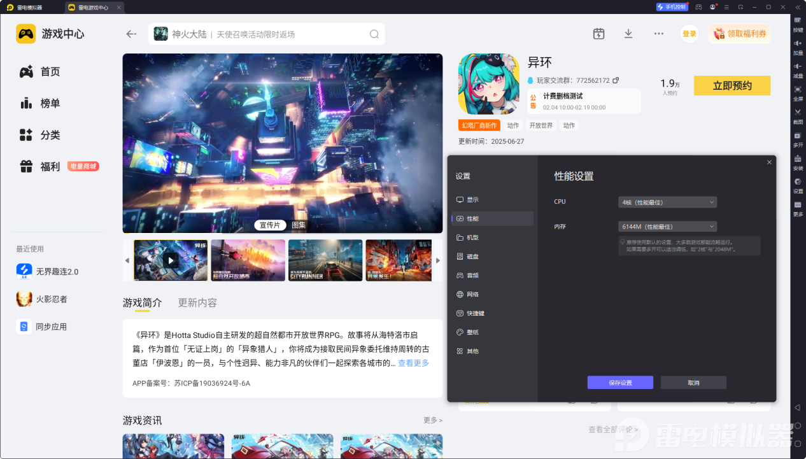Switch to the 雷电模拟器 window tab
The width and height of the screenshot is (806, 459).
(24, 7)
